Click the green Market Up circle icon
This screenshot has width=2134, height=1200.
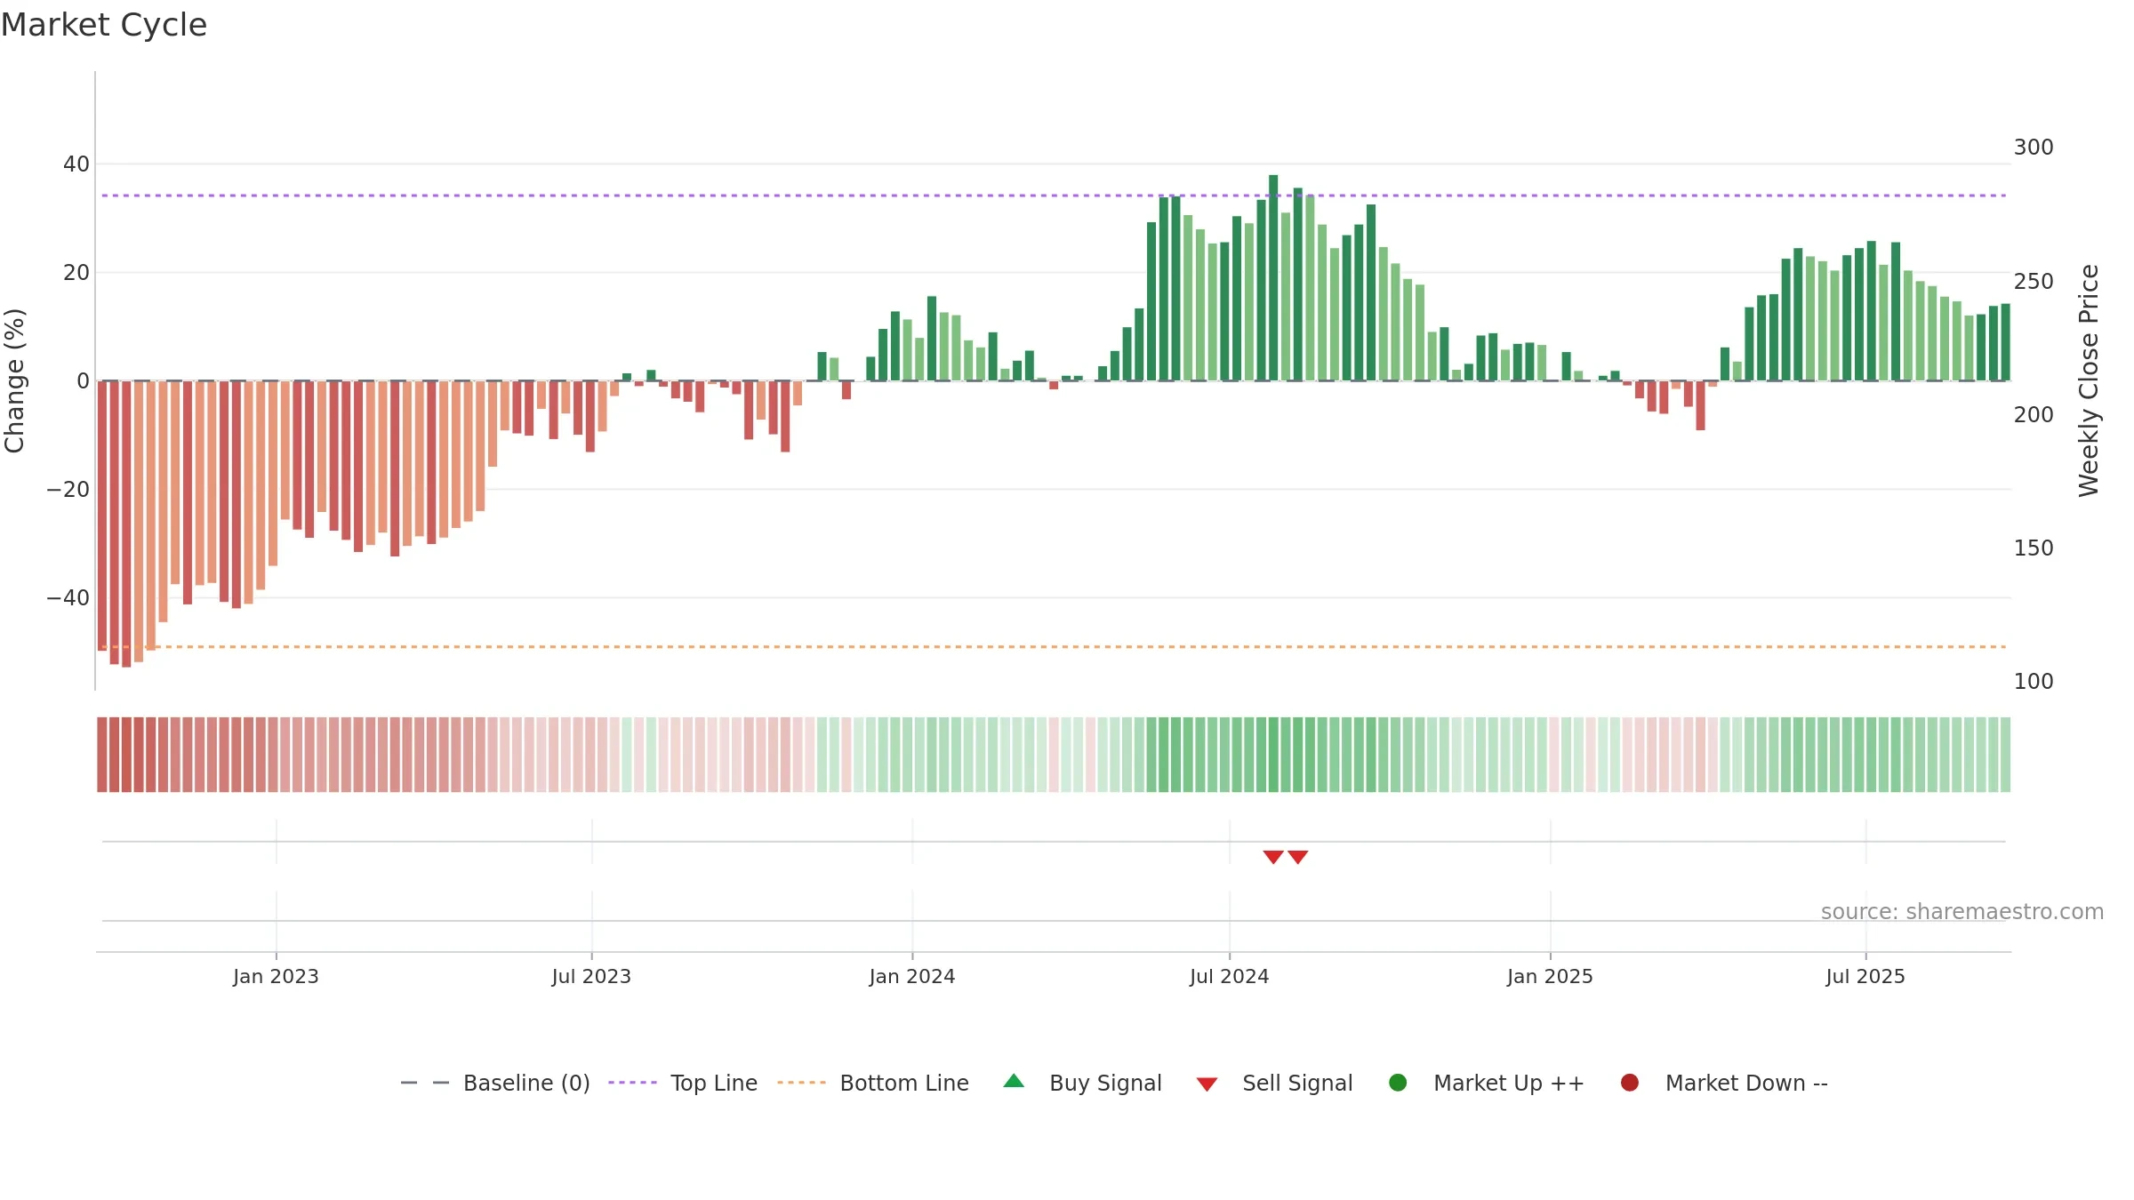[1398, 1083]
